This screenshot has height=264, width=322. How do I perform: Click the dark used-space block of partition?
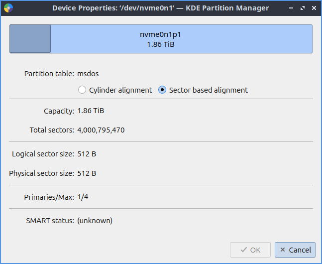coord(30,39)
